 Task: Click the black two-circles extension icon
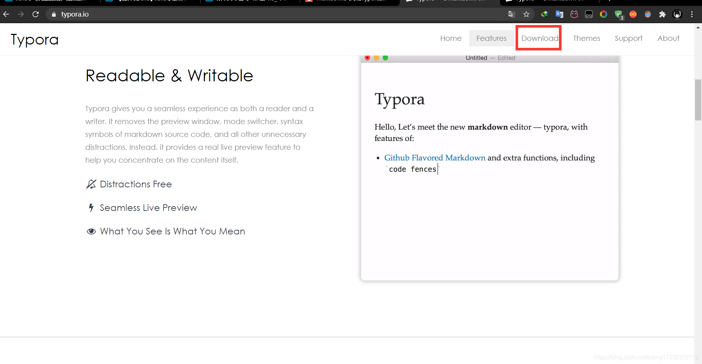(589, 14)
